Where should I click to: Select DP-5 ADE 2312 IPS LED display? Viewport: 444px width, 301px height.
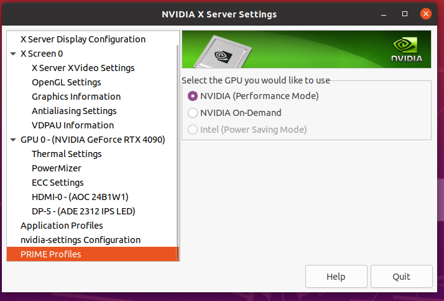click(x=83, y=211)
